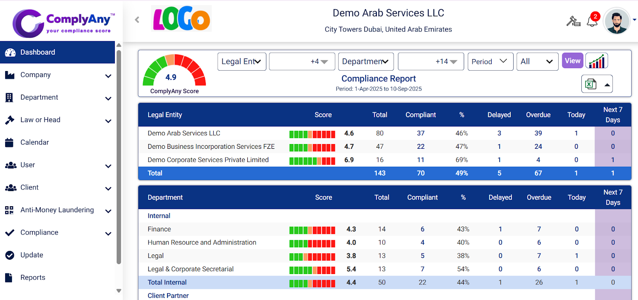Open Calendar from the sidebar
This screenshot has height=300, width=638.
click(35, 142)
